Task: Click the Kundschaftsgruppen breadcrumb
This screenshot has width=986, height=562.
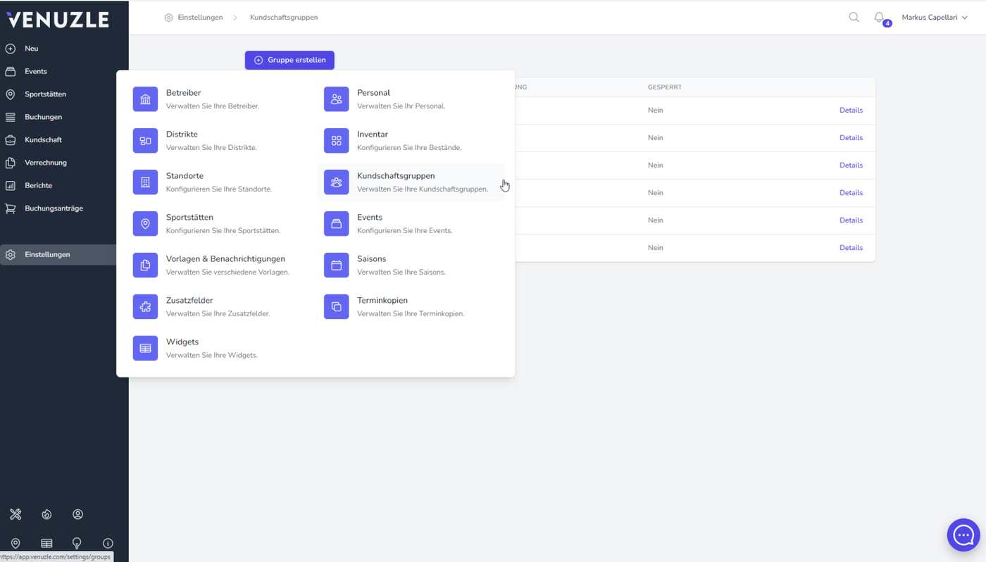Action: [284, 18]
